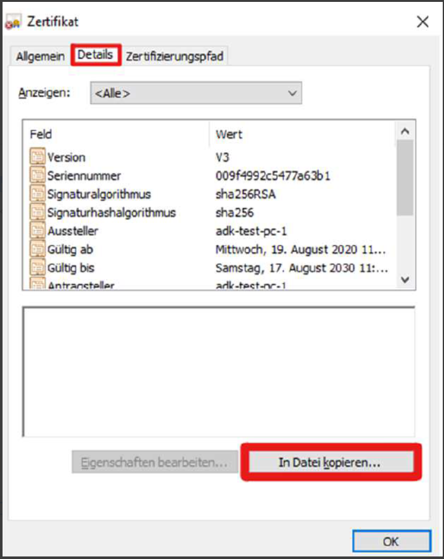The width and height of the screenshot is (444, 559).
Task: Open the Anzeigen dropdown showing <Alle>
Action: (196, 93)
